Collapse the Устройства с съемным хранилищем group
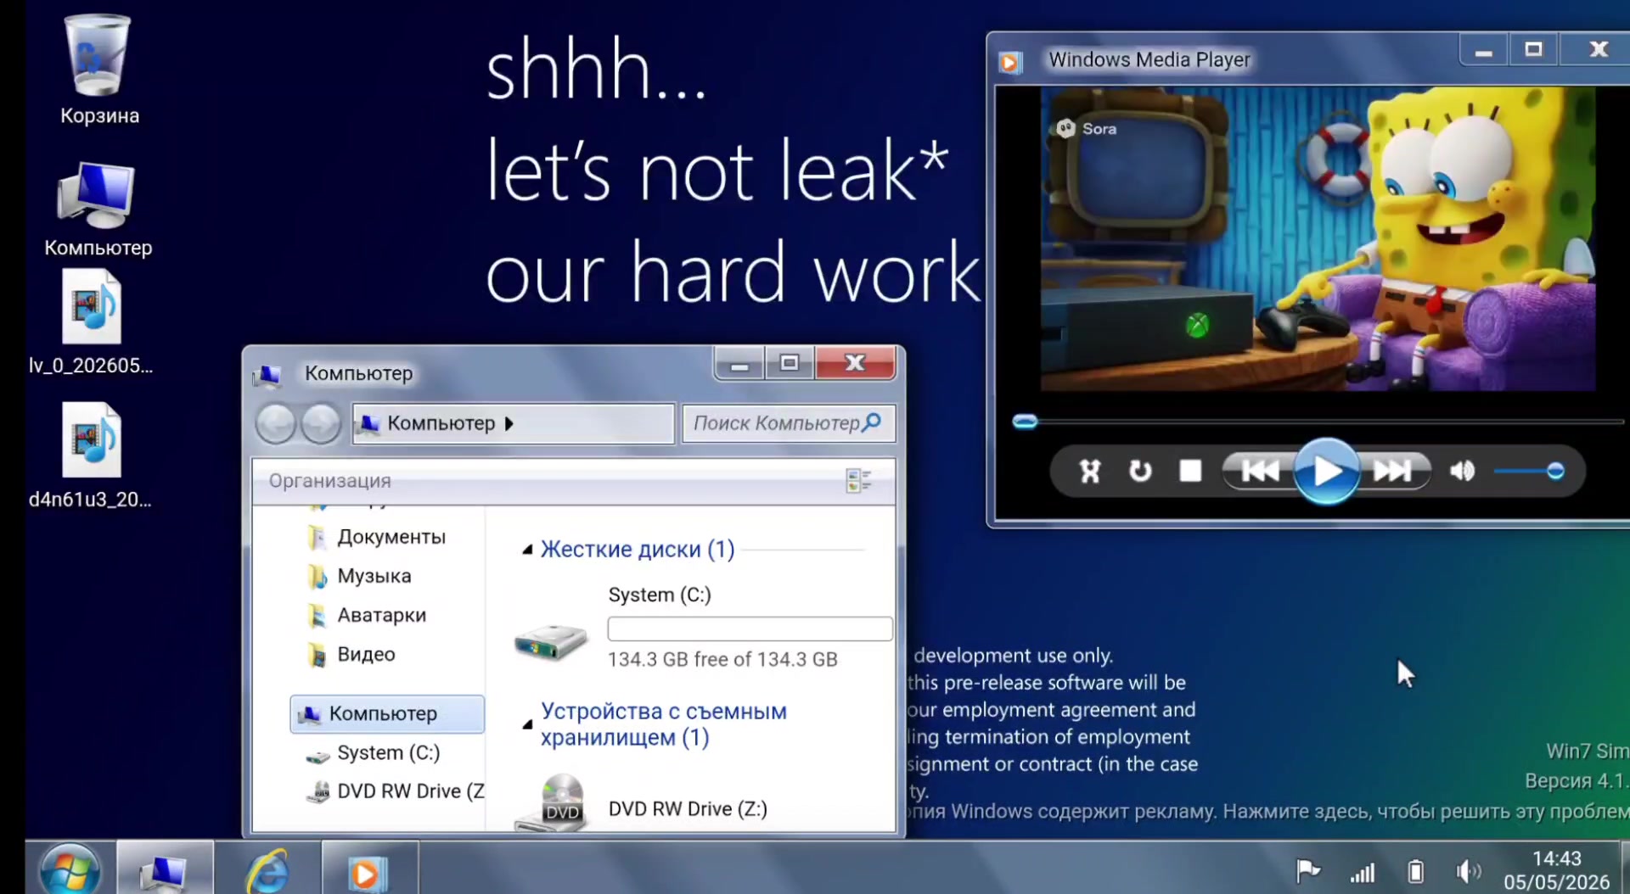Screen dimensions: 1630x894 pos(526,724)
